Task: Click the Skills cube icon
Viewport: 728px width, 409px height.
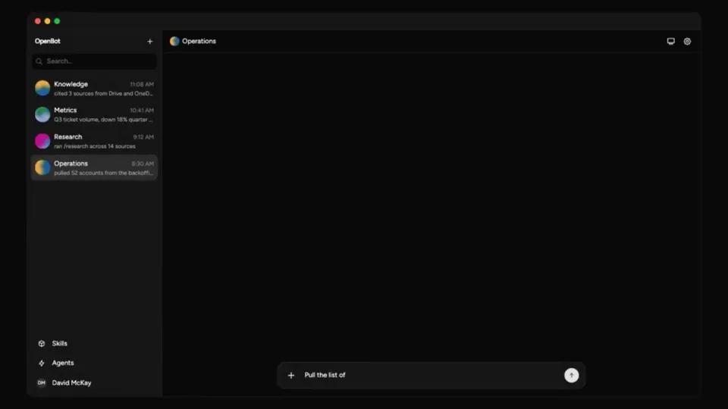Action: click(41, 344)
